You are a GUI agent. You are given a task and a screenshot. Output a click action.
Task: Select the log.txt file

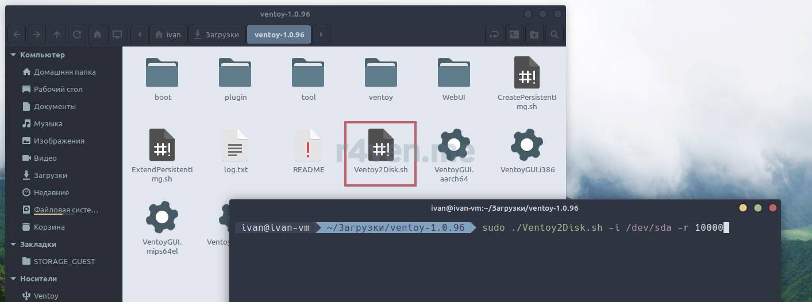click(x=236, y=150)
